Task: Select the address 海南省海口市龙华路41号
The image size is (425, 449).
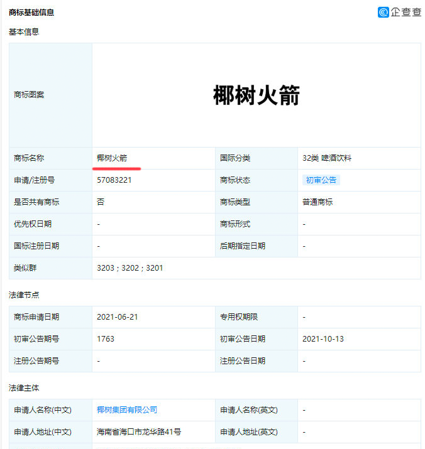Action: (x=139, y=432)
